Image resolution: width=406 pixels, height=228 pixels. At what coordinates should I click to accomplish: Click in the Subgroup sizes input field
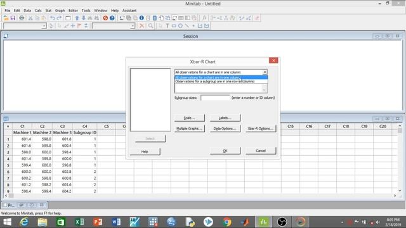(x=215, y=98)
